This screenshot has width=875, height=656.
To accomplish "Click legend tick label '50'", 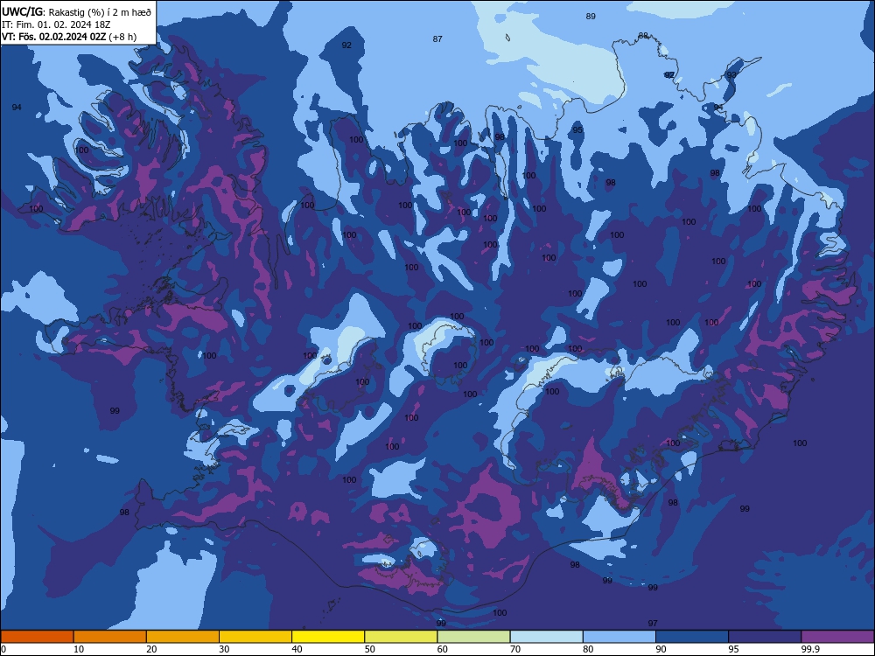I will pos(369,649).
